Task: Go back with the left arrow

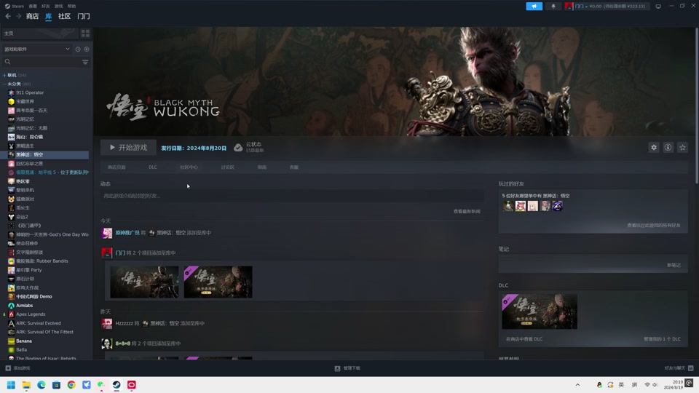Action: tap(8, 16)
